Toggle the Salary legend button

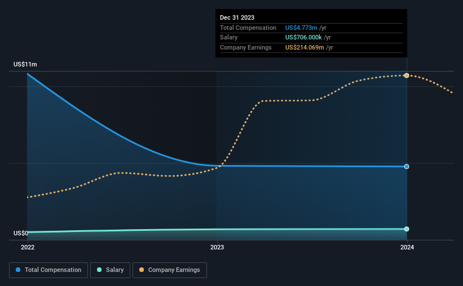(110, 270)
